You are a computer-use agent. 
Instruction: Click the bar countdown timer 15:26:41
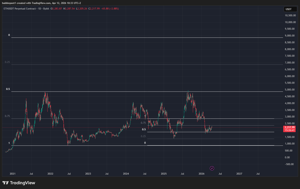point(290,130)
